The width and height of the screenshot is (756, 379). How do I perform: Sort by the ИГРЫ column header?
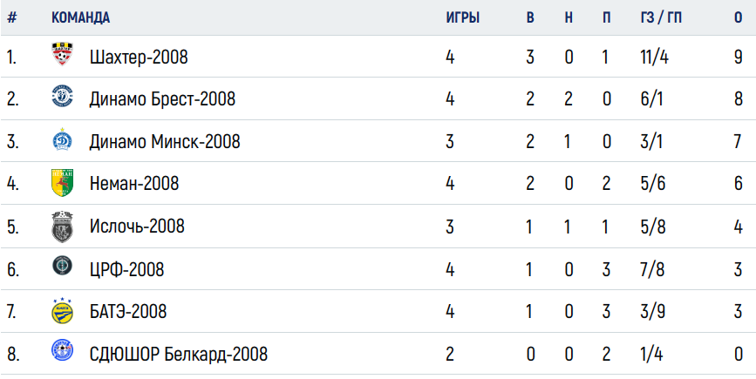(x=462, y=17)
